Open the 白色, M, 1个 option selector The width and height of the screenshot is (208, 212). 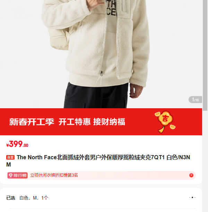coord(34,198)
